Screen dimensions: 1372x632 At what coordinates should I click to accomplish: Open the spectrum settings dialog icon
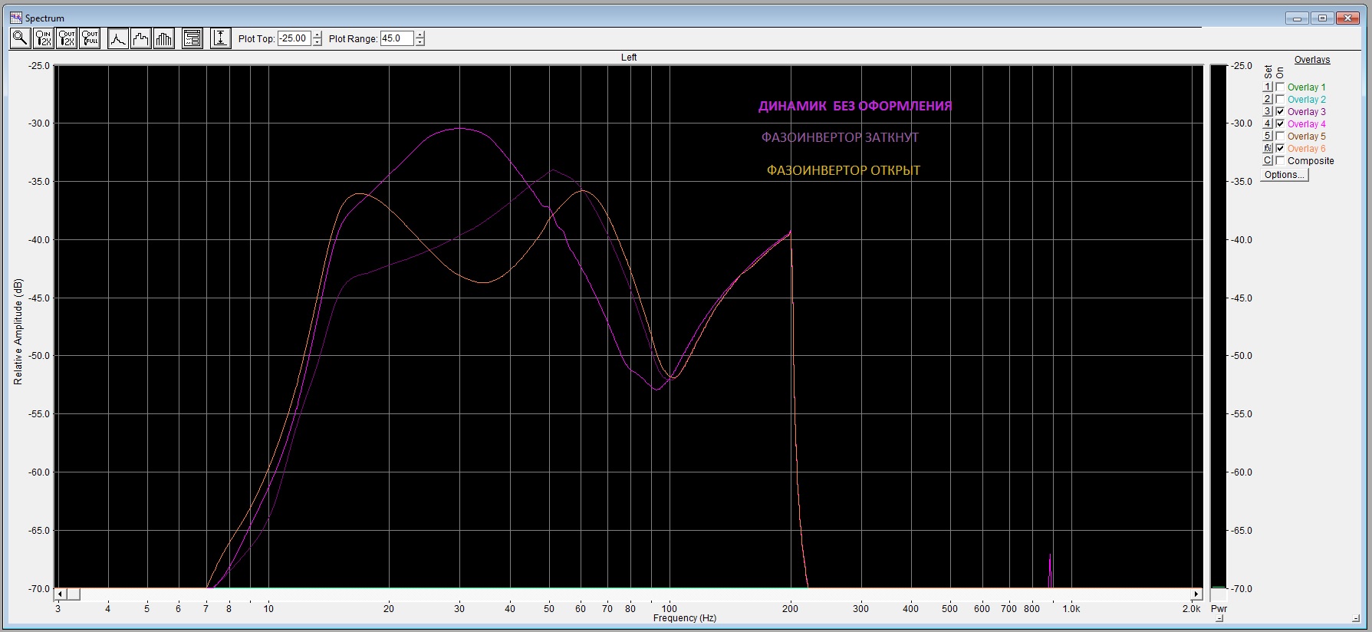[x=192, y=38]
